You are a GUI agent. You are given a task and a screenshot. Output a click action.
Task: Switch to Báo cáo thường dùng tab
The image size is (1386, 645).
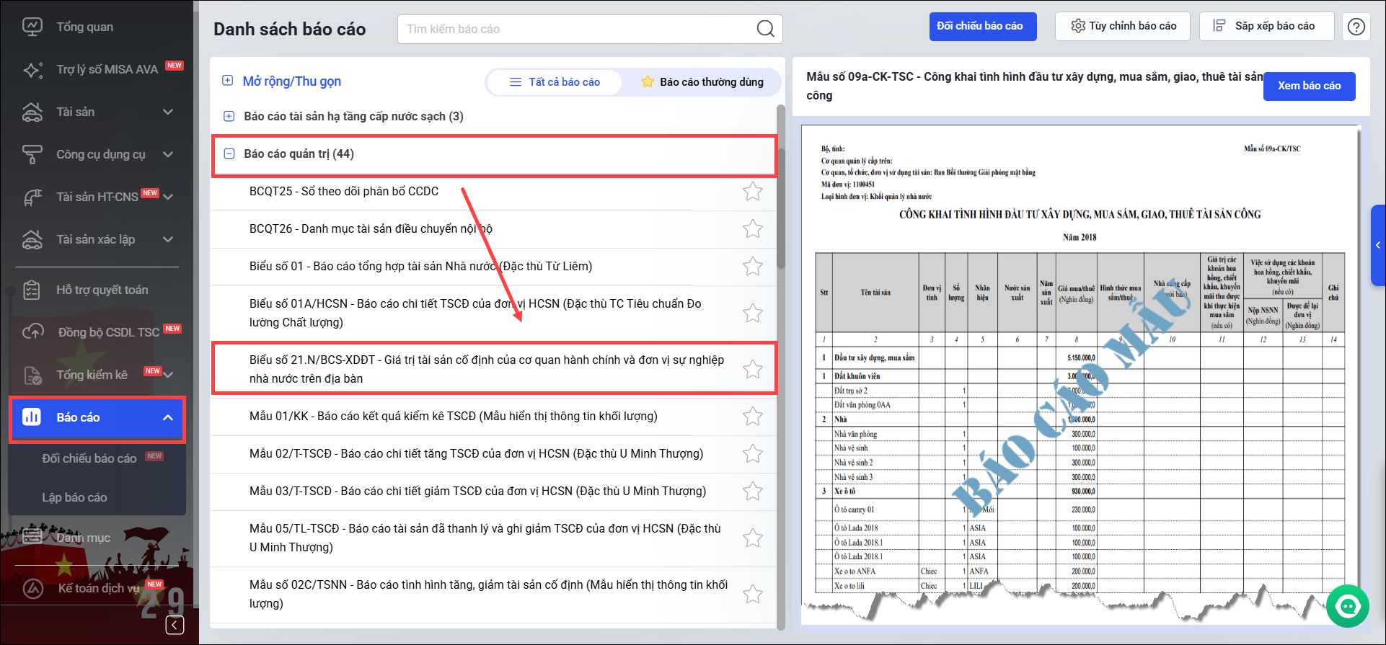coord(702,82)
